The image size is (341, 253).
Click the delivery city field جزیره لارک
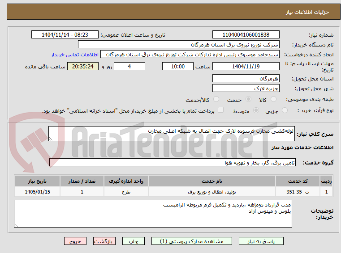tap(246, 89)
